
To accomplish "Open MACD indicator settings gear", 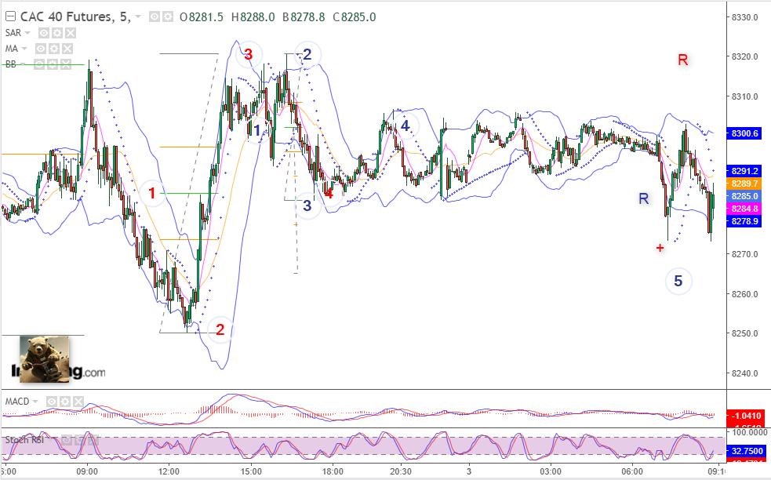I will (x=65, y=402).
